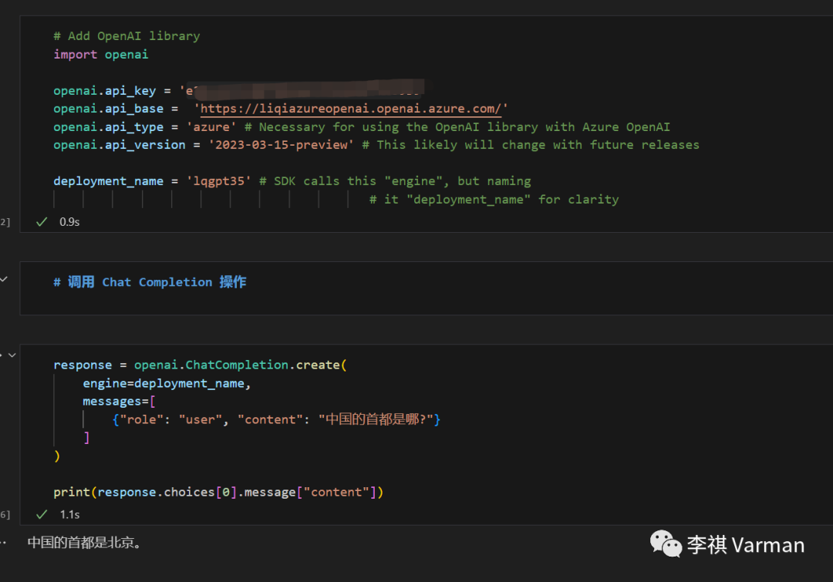Click the 'azure' api_type string value
The height and width of the screenshot is (582, 833).
coord(211,126)
